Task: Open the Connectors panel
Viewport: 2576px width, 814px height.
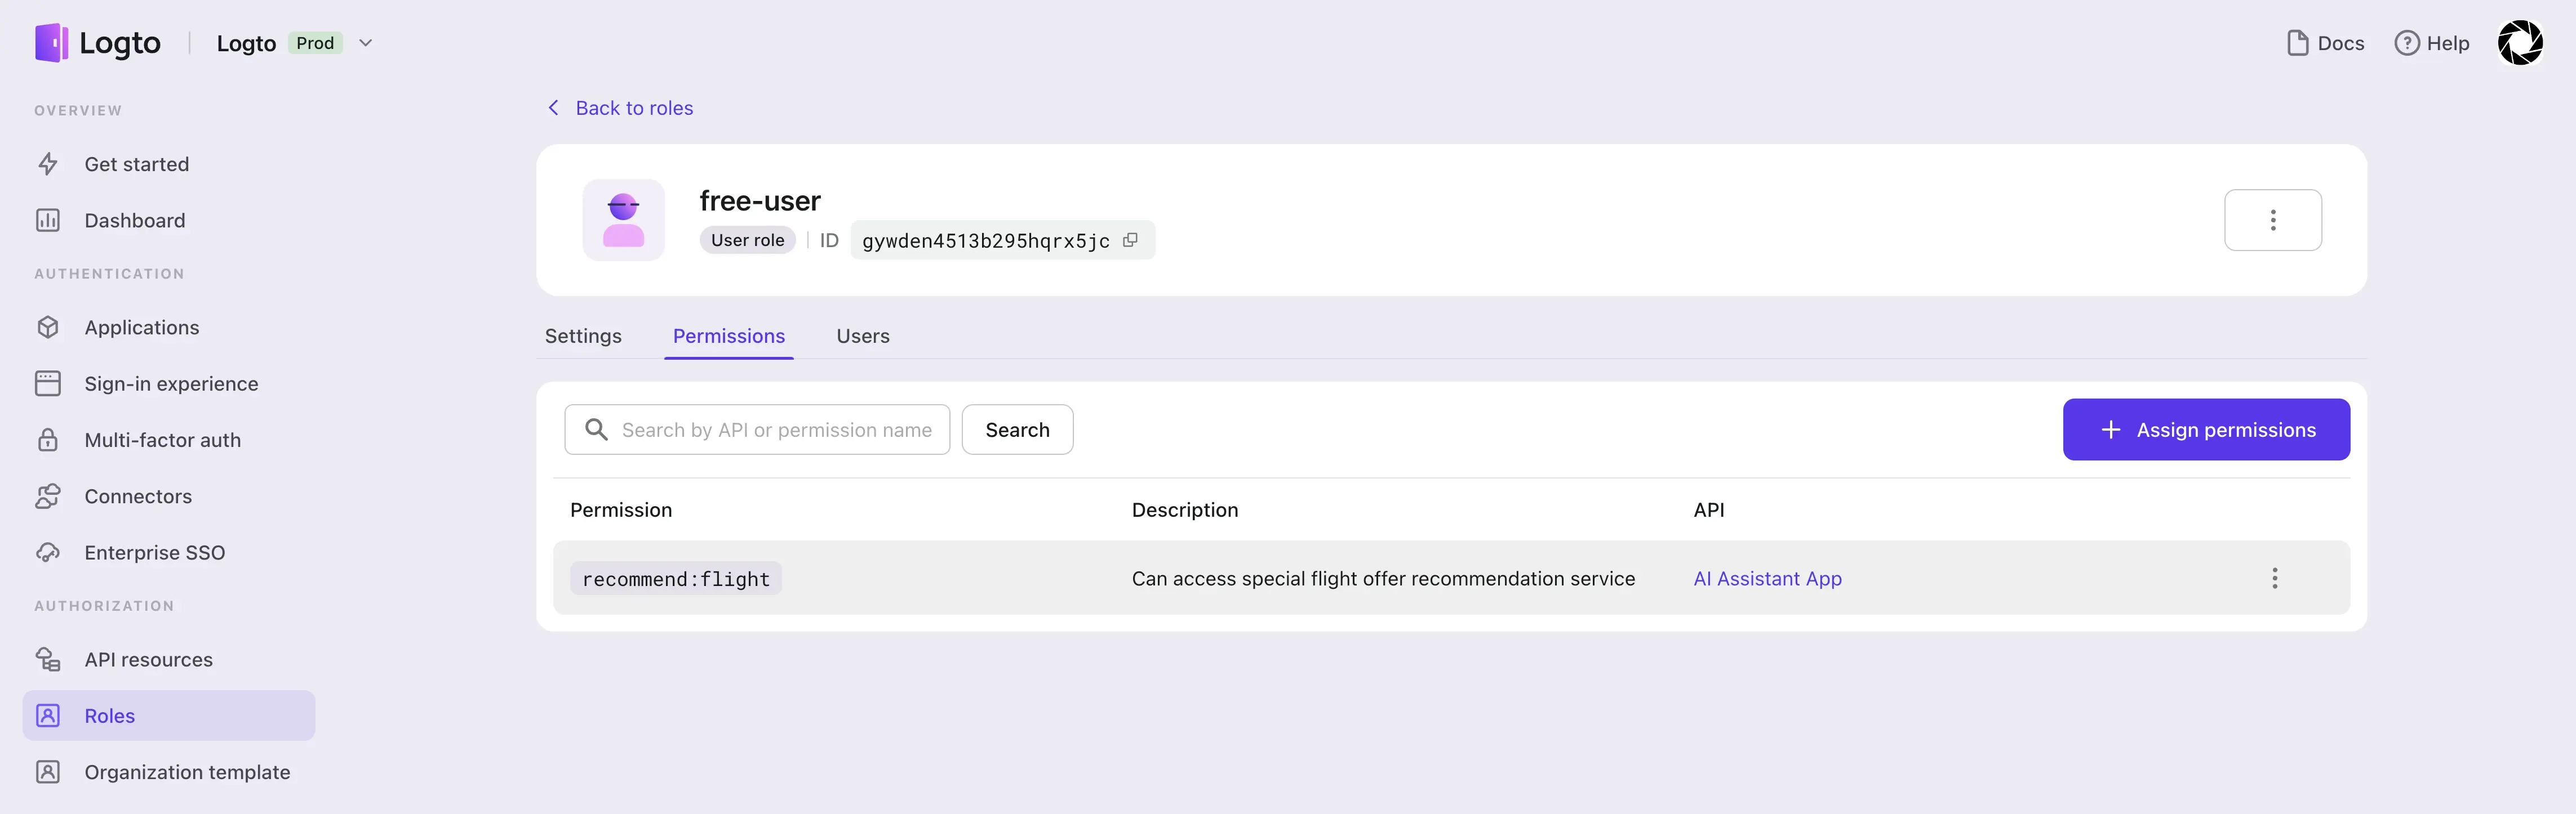Action: (138, 495)
